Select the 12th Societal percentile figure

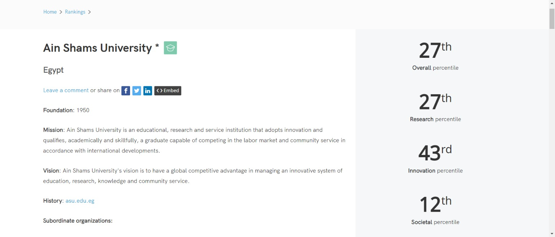(x=435, y=205)
